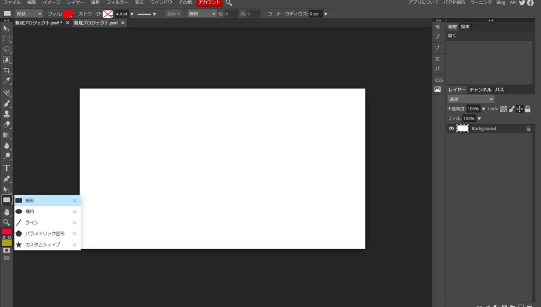
Task: Select the Move tool at toolbar top
Action: click(7, 28)
